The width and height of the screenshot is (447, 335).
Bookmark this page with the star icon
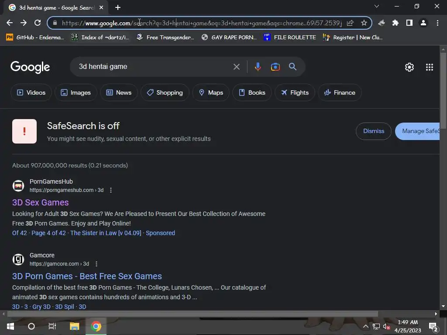pos(364,23)
